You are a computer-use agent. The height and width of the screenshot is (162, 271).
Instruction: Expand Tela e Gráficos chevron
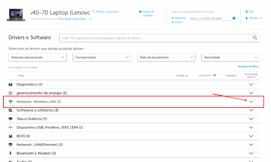(x=251, y=119)
